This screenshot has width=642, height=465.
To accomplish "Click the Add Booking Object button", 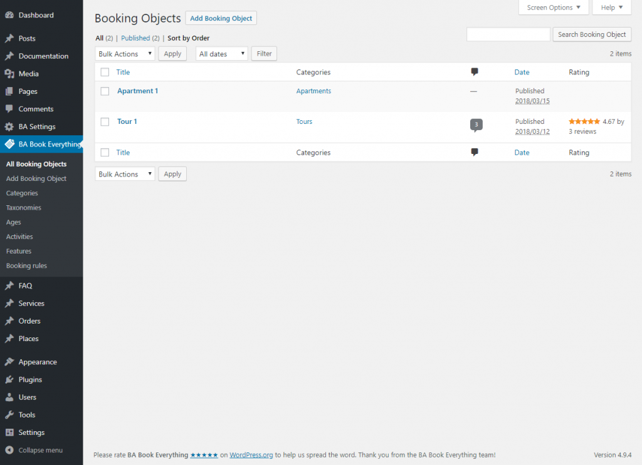I will point(221,18).
